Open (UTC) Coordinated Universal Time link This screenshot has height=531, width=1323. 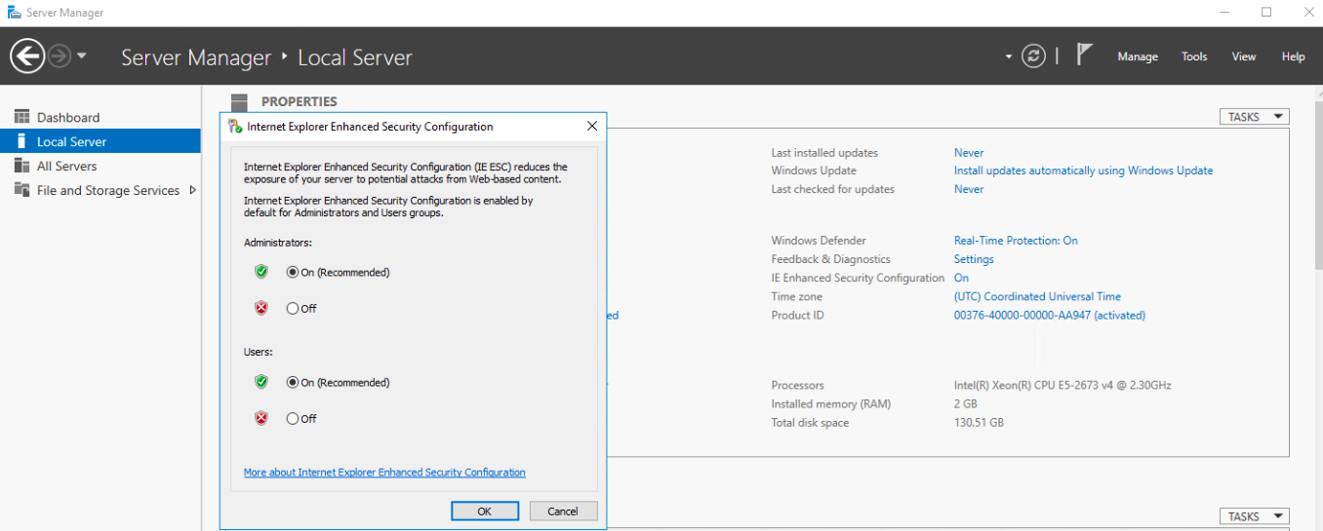tap(1037, 296)
